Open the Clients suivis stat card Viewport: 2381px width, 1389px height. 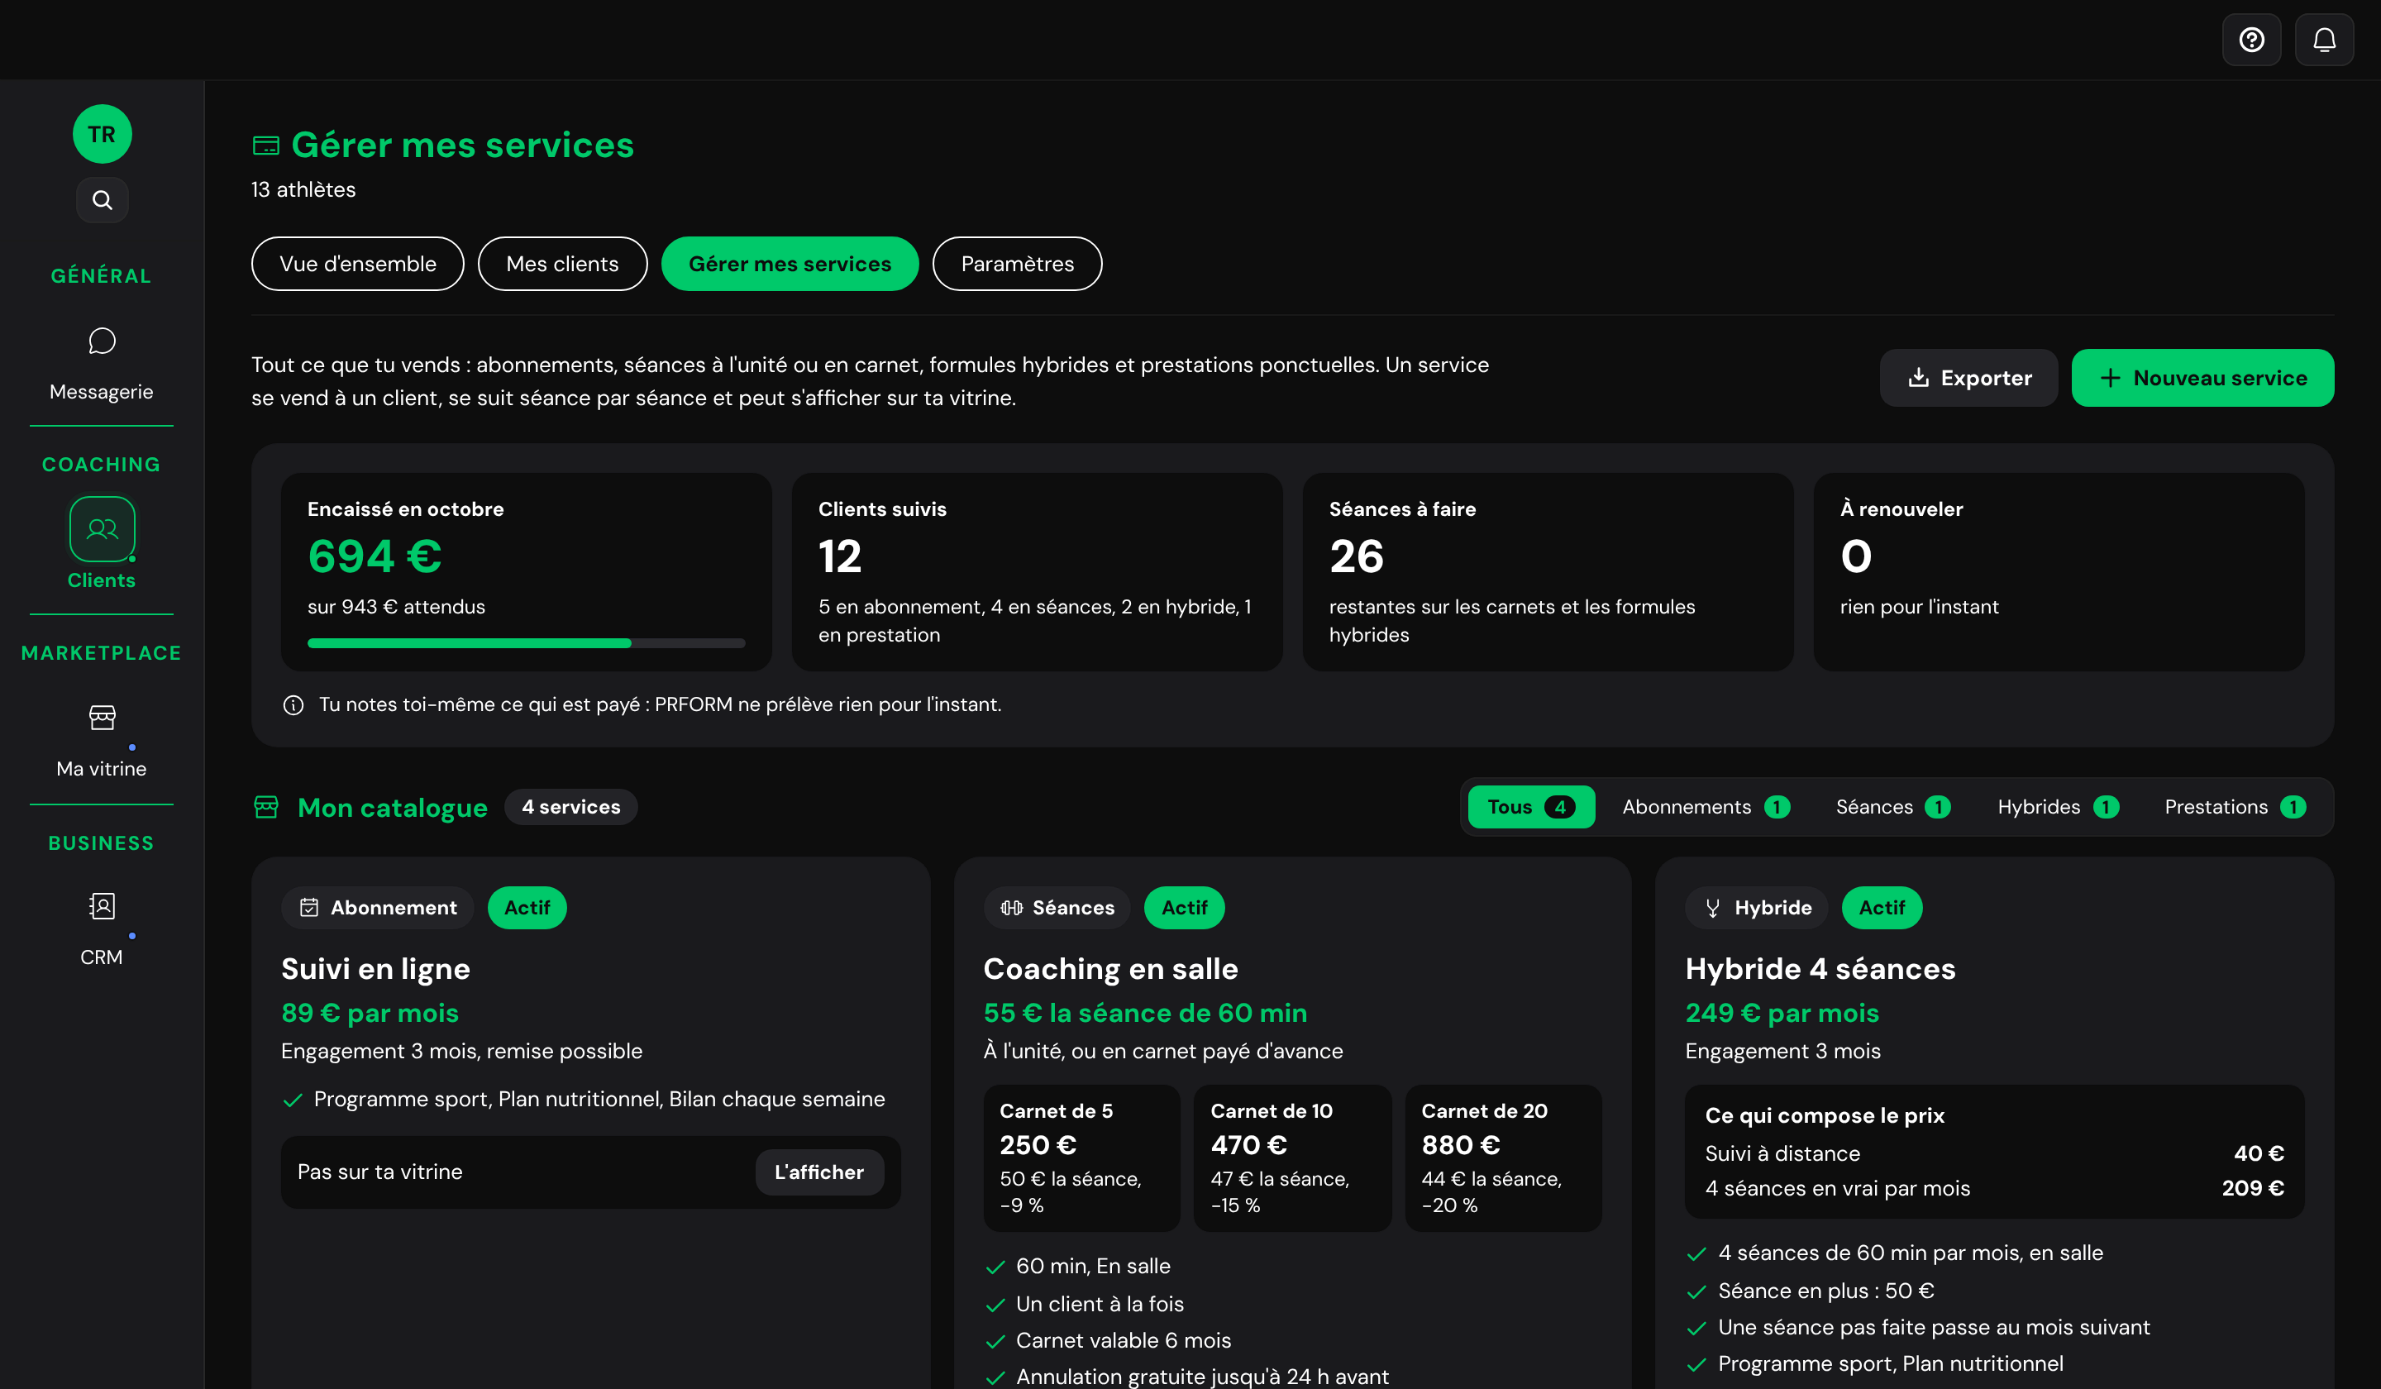[1038, 573]
